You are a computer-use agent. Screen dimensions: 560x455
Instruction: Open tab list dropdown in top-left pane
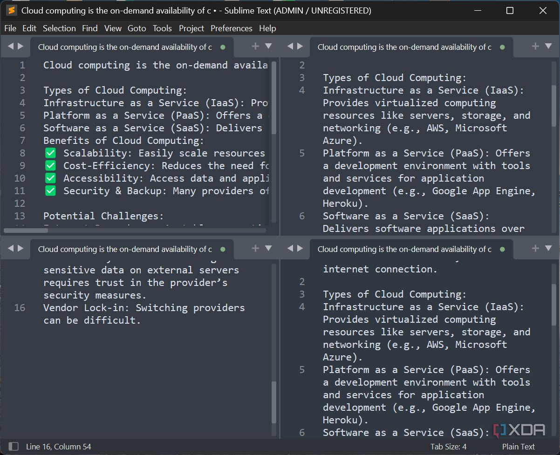pos(268,46)
